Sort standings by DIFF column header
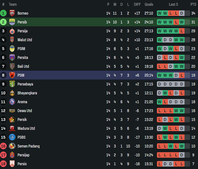This screenshot has height=169, width=198. click(137, 4)
